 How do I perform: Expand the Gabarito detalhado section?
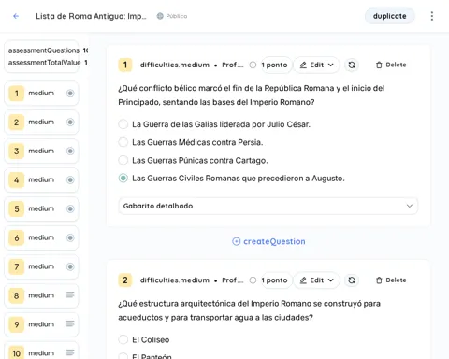coord(268,206)
